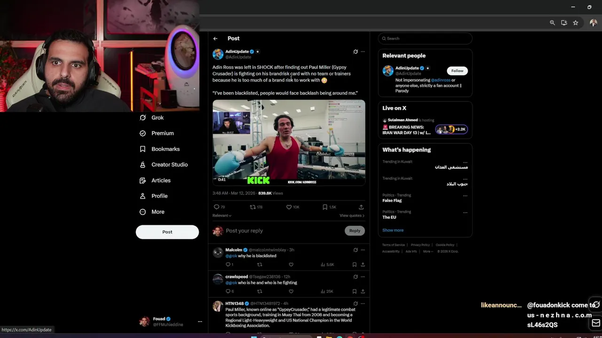The image size is (602, 338).
Task: Join Iran War Day 13 live broadcast
Action: pos(425,127)
